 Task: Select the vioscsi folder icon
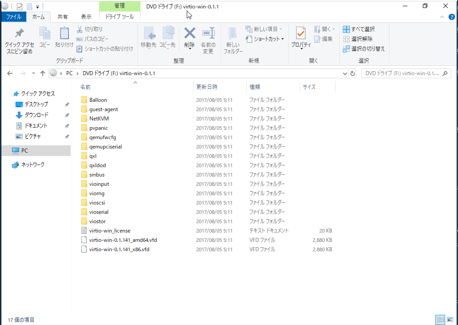point(84,203)
